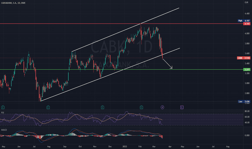The height and width of the screenshot is (149, 252).
Task: Click the Low 2.636 price tag
Action: tap(244, 102)
